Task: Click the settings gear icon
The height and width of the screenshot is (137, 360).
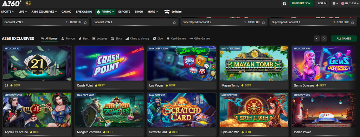Action: click(334, 4)
